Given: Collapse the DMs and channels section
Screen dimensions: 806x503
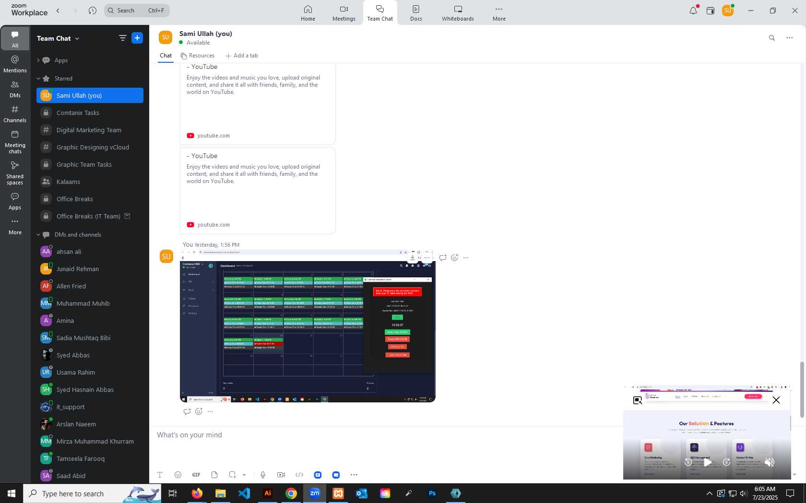Looking at the screenshot, I should pos(38,235).
